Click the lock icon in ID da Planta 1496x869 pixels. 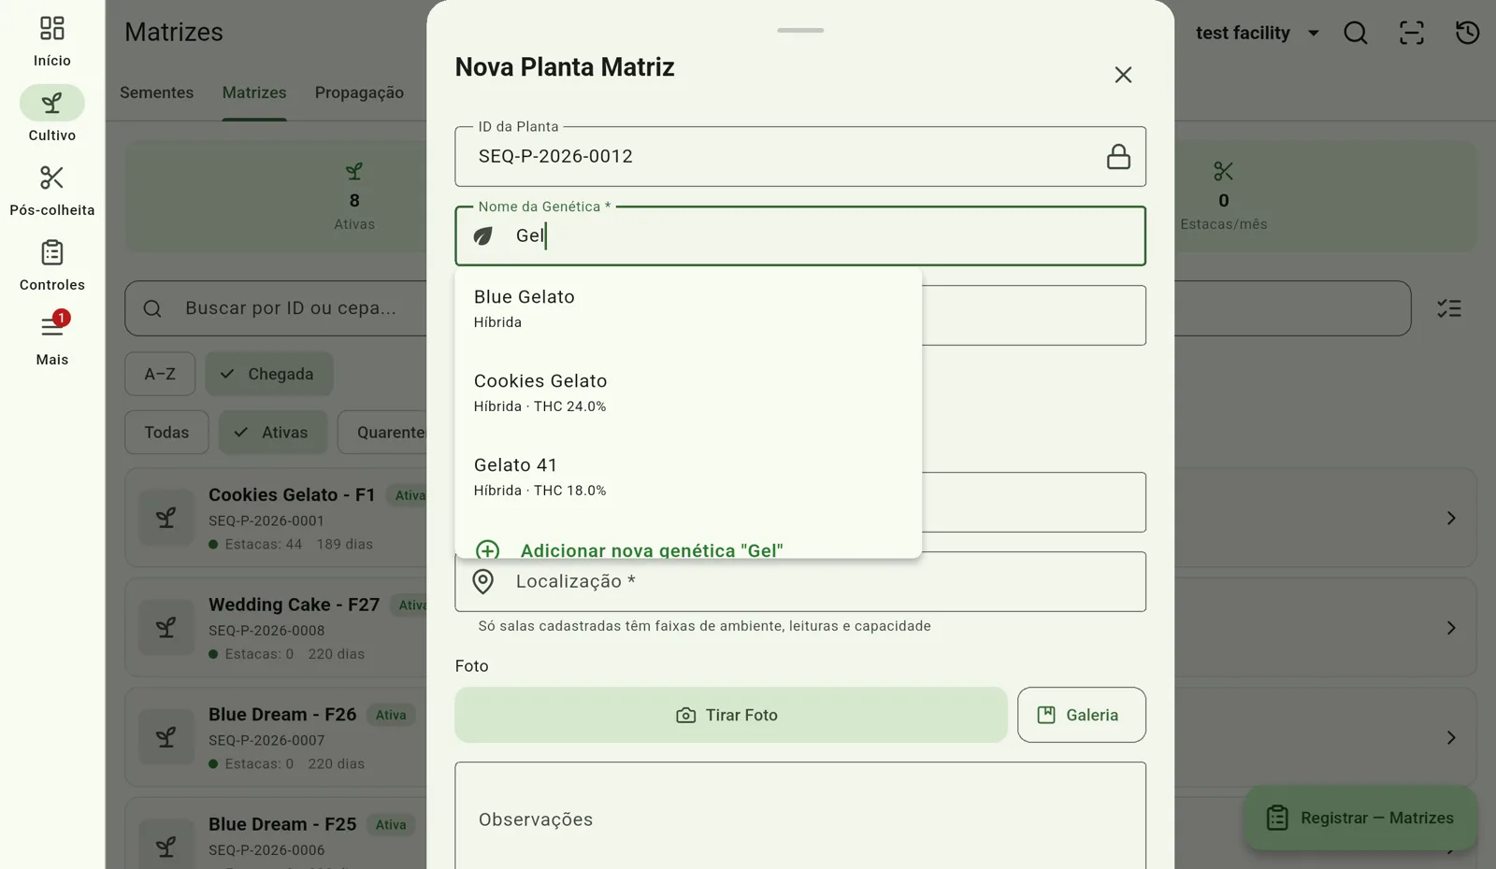coord(1118,156)
